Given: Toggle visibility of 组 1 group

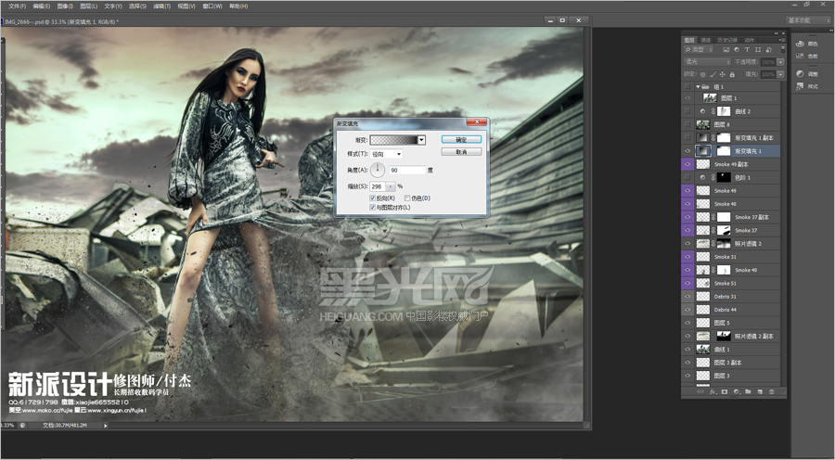Looking at the screenshot, I should click(688, 86).
